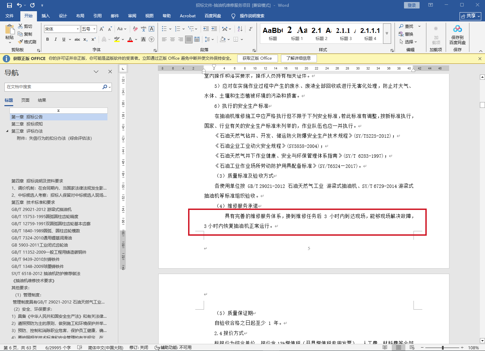Screen dimensions: 485x351
Task: Pick the text highlight color
Action: click(x=117, y=39)
